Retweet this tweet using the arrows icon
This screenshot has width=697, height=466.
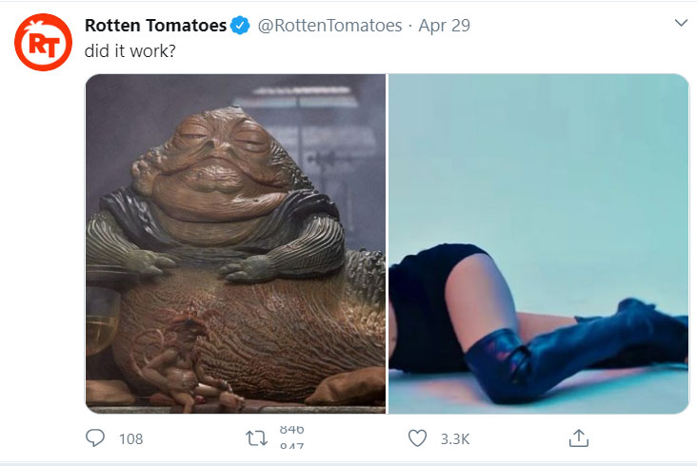256,438
